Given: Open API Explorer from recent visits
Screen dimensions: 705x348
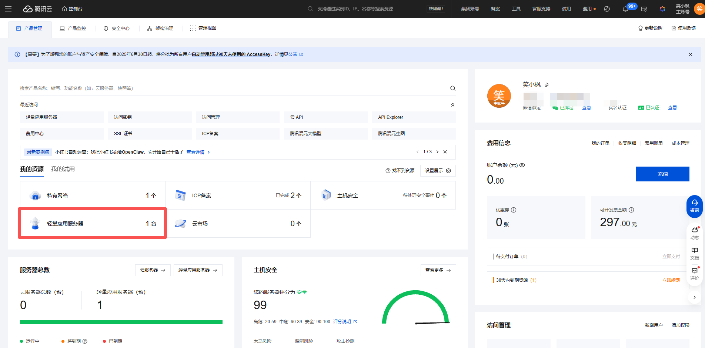Looking at the screenshot, I should pyautogui.click(x=414, y=117).
